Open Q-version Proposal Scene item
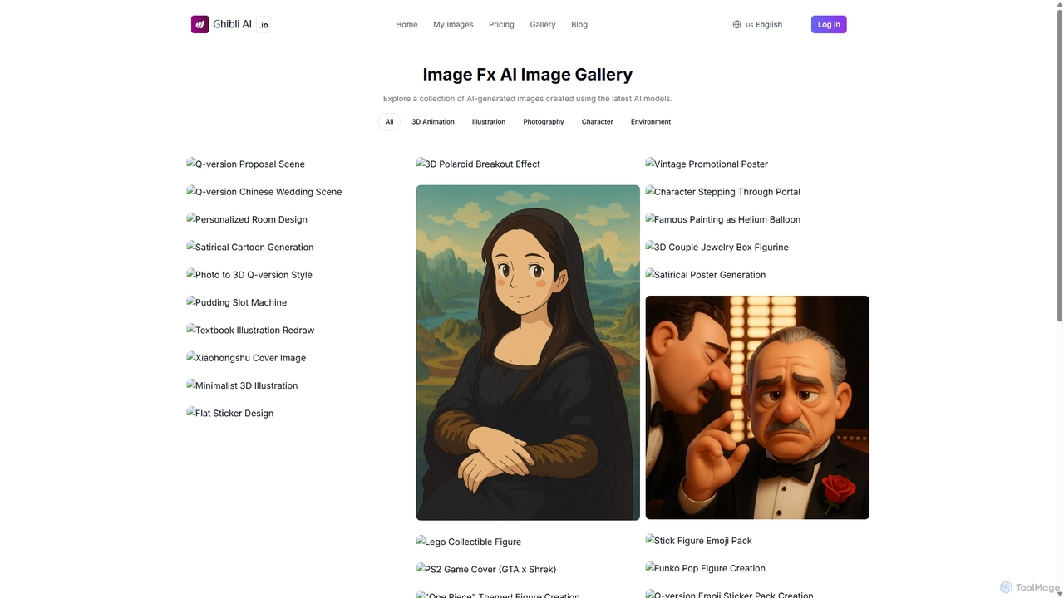 click(246, 164)
